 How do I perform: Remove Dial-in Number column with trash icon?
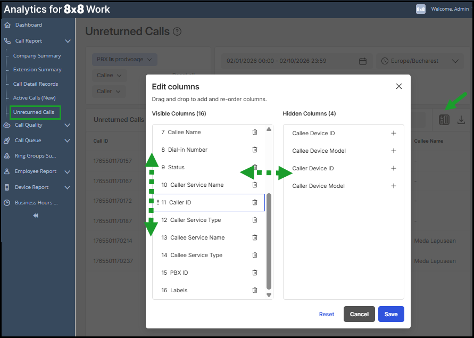click(x=255, y=150)
